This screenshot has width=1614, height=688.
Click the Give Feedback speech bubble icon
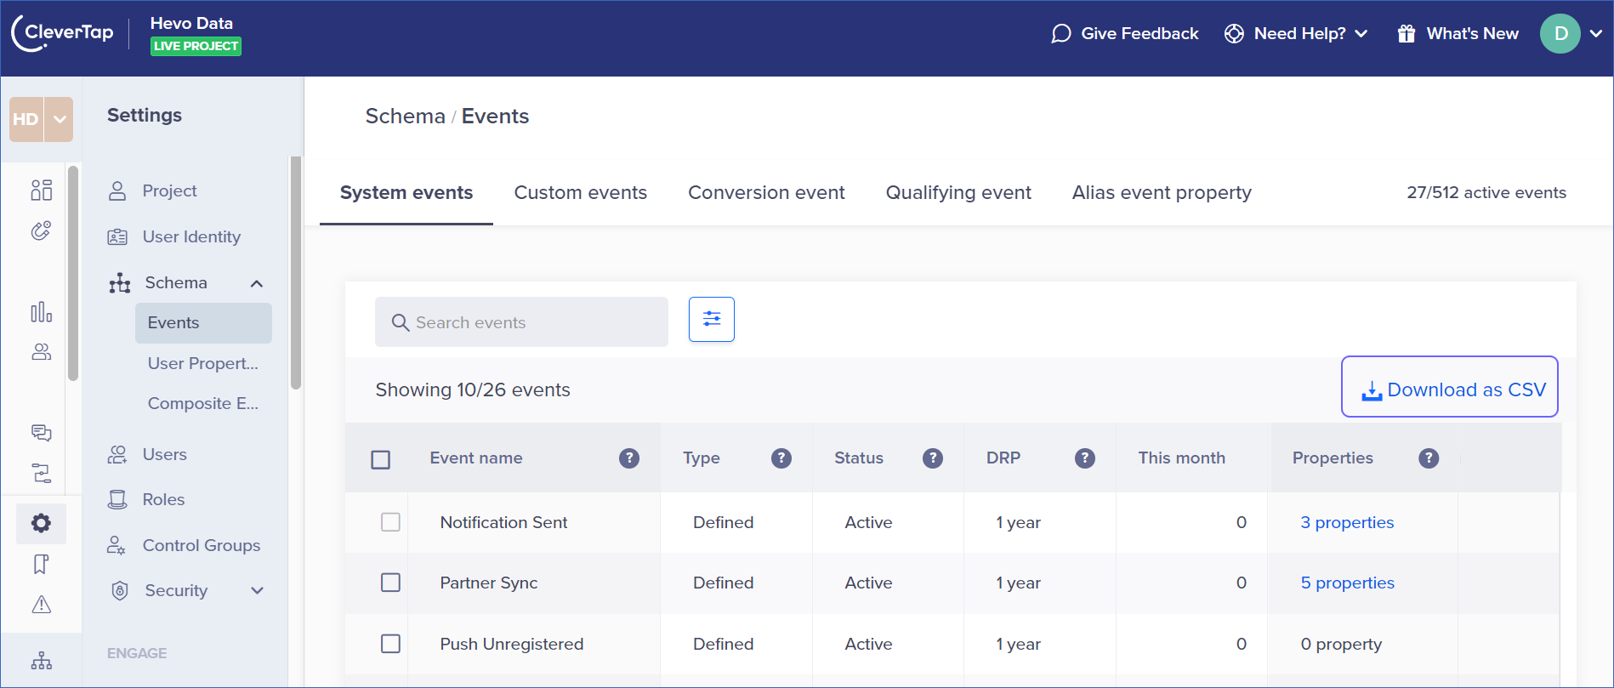(1060, 33)
